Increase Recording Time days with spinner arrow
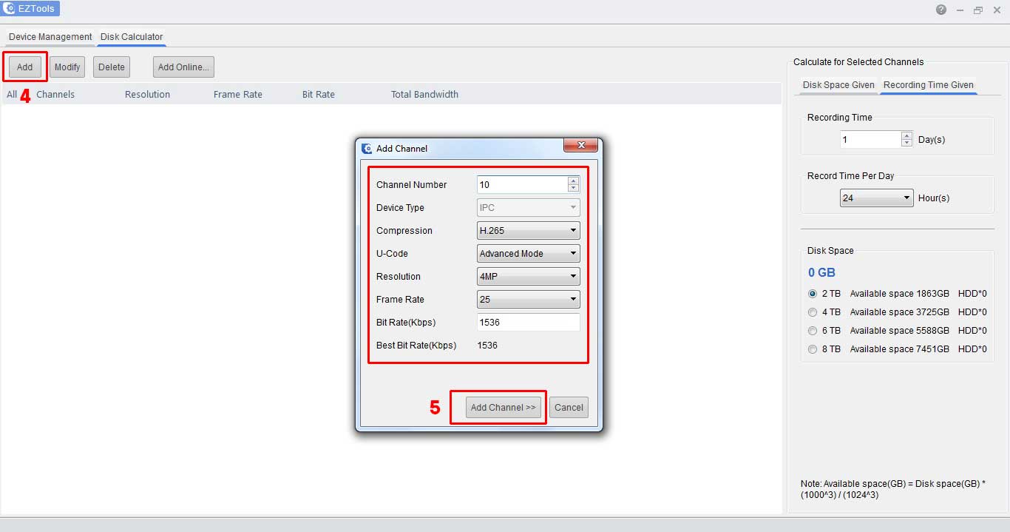1010x532 pixels. (x=906, y=135)
